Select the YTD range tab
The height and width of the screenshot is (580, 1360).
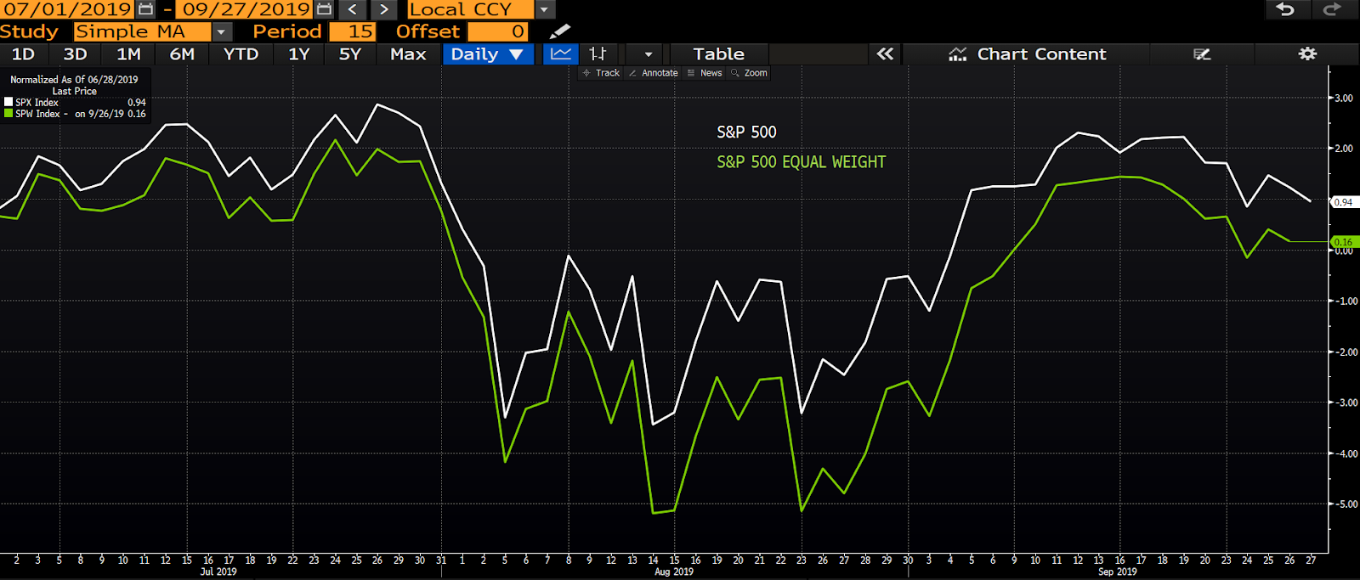tap(241, 53)
